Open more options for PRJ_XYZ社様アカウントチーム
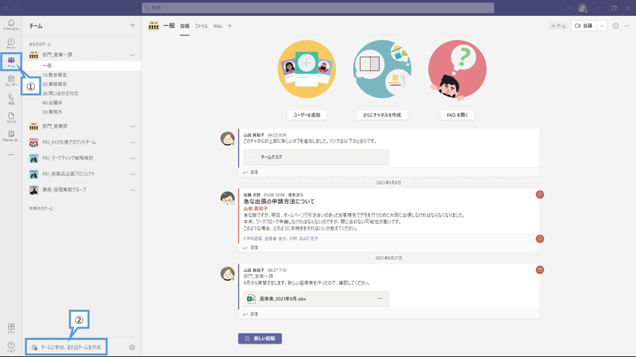636x357 pixels. tap(132, 142)
